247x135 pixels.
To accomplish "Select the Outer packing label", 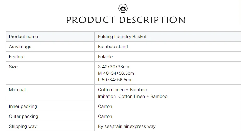I will pos(24,116).
